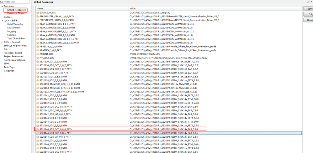The height and width of the screenshot is (153, 313).
Task: Select the S32K144_SDK_1_9_0_PATH row
Action: point(169,118)
